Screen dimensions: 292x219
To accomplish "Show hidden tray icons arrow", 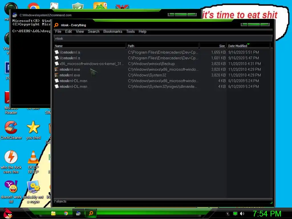I will tap(228, 214).
